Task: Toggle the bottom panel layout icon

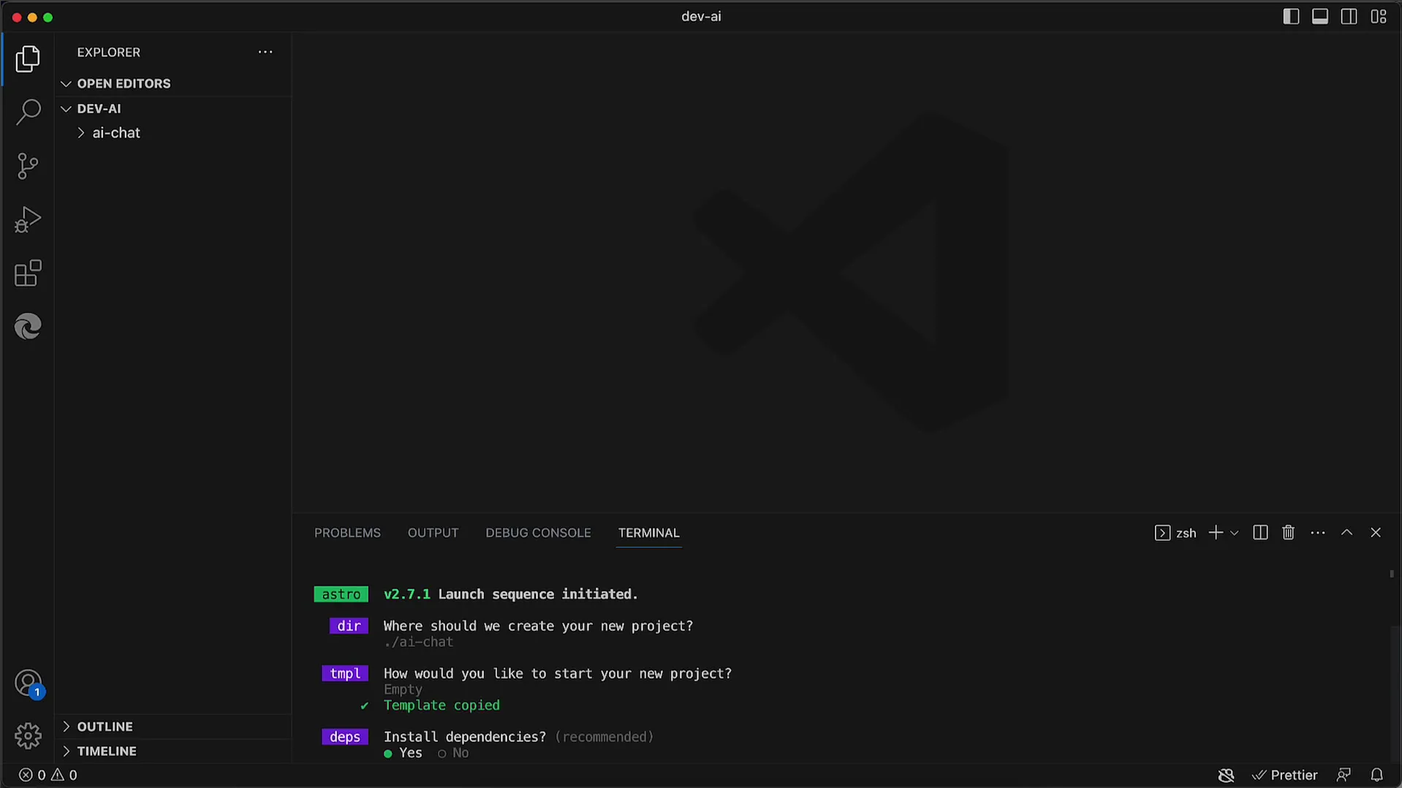Action: tap(1320, 17)
